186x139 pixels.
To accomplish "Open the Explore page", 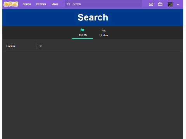I will [41, 4].
